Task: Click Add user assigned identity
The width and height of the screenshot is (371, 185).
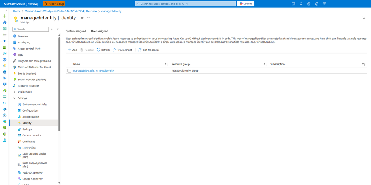Action: click(x=72, y=50)
